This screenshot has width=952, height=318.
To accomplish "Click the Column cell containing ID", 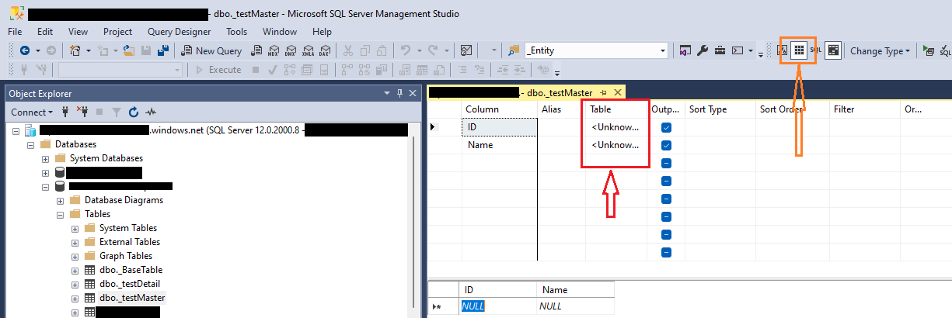I will point(499,127).
